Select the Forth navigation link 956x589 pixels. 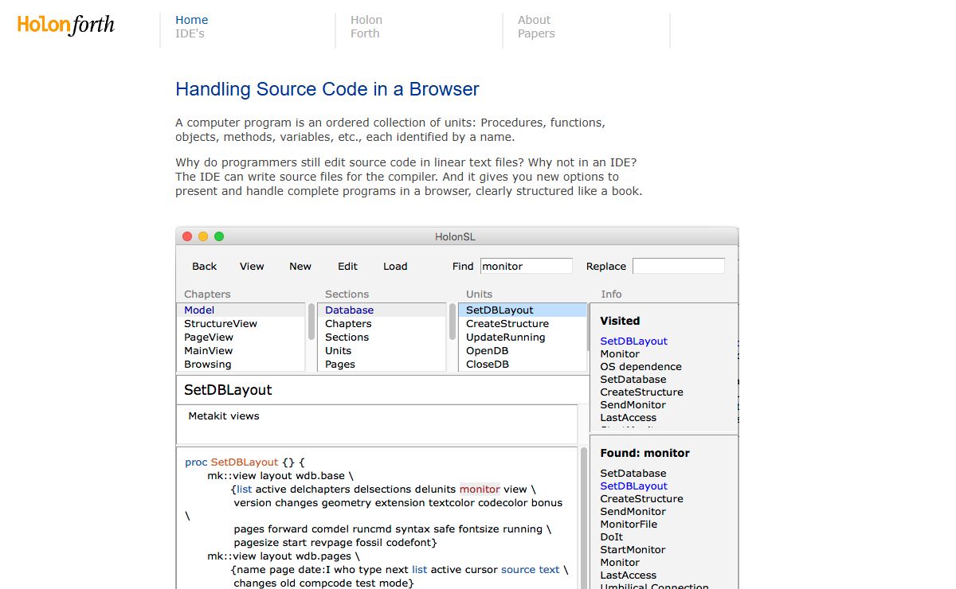[365, 33]
